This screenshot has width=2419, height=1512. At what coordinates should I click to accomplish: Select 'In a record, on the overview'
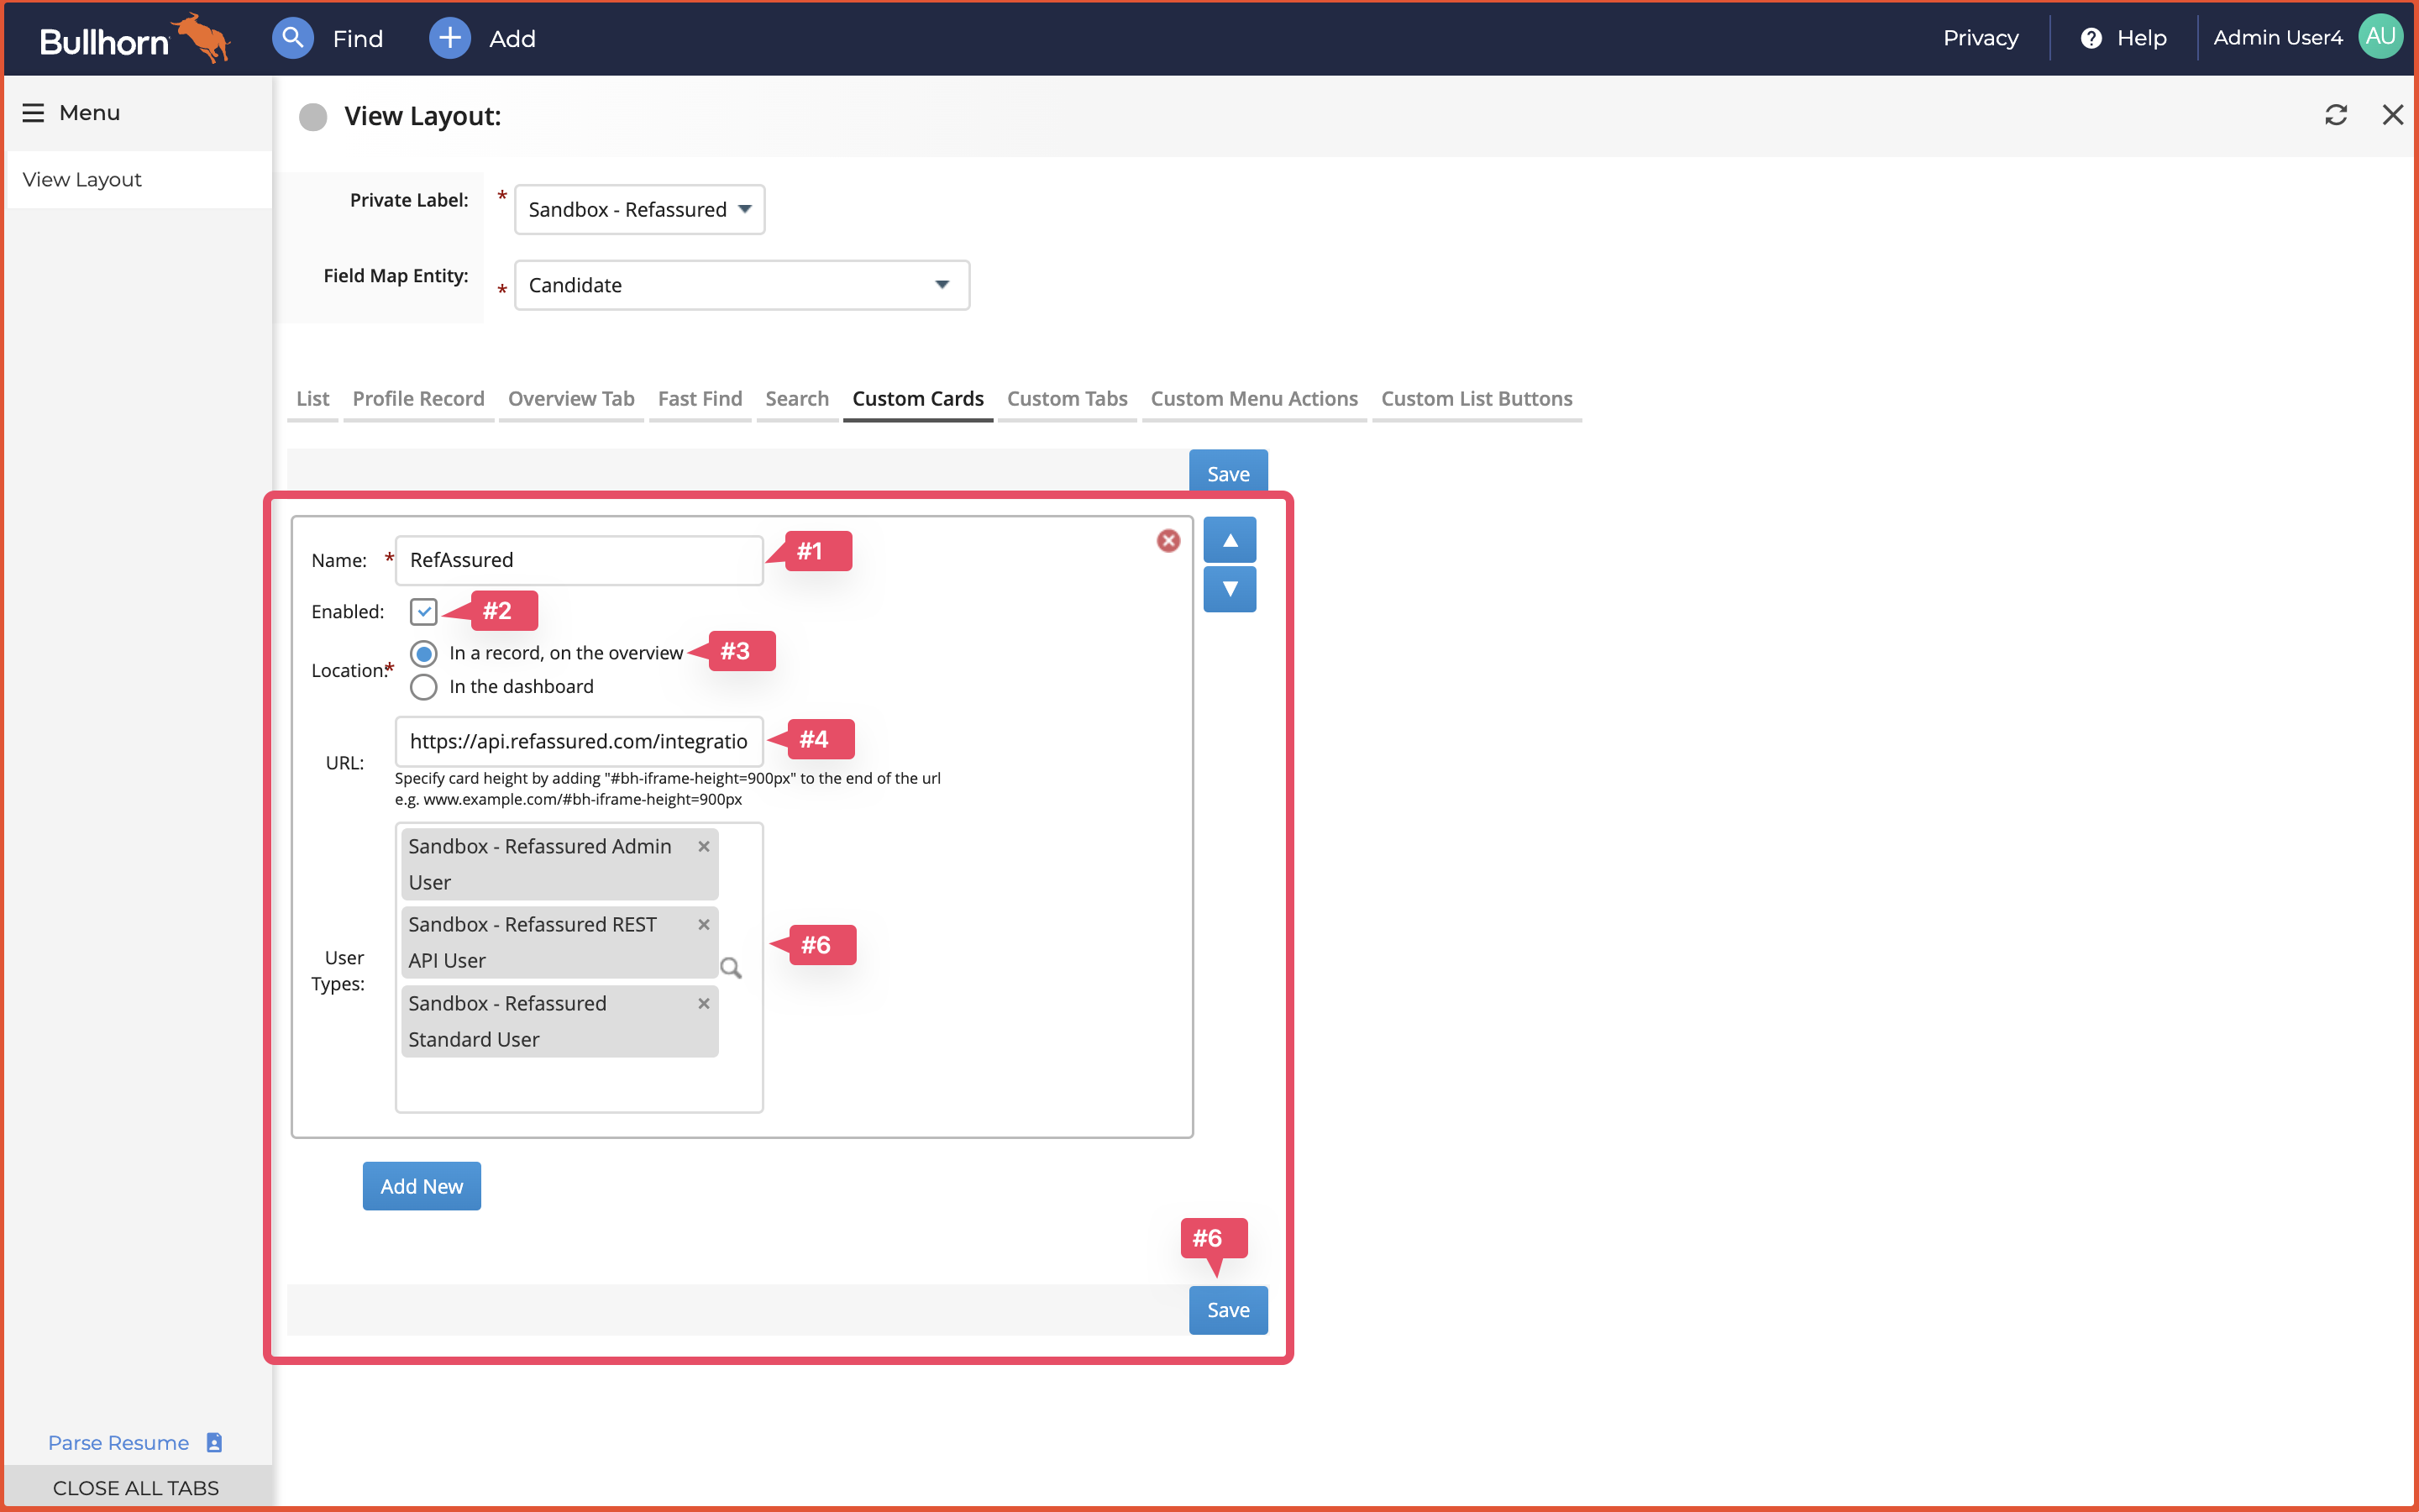(422, 653)
